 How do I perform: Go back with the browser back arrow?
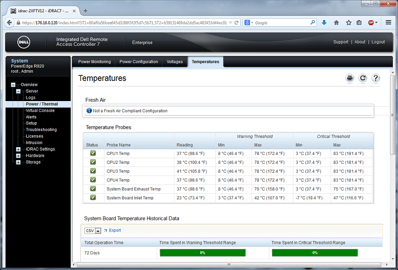point(9,22)
